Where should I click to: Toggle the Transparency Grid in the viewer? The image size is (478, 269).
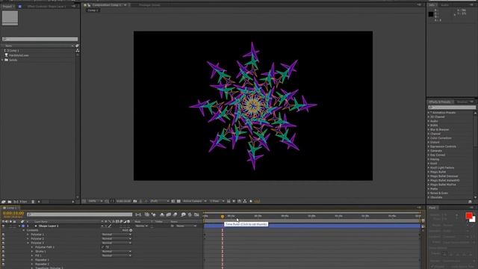(179, 201)
